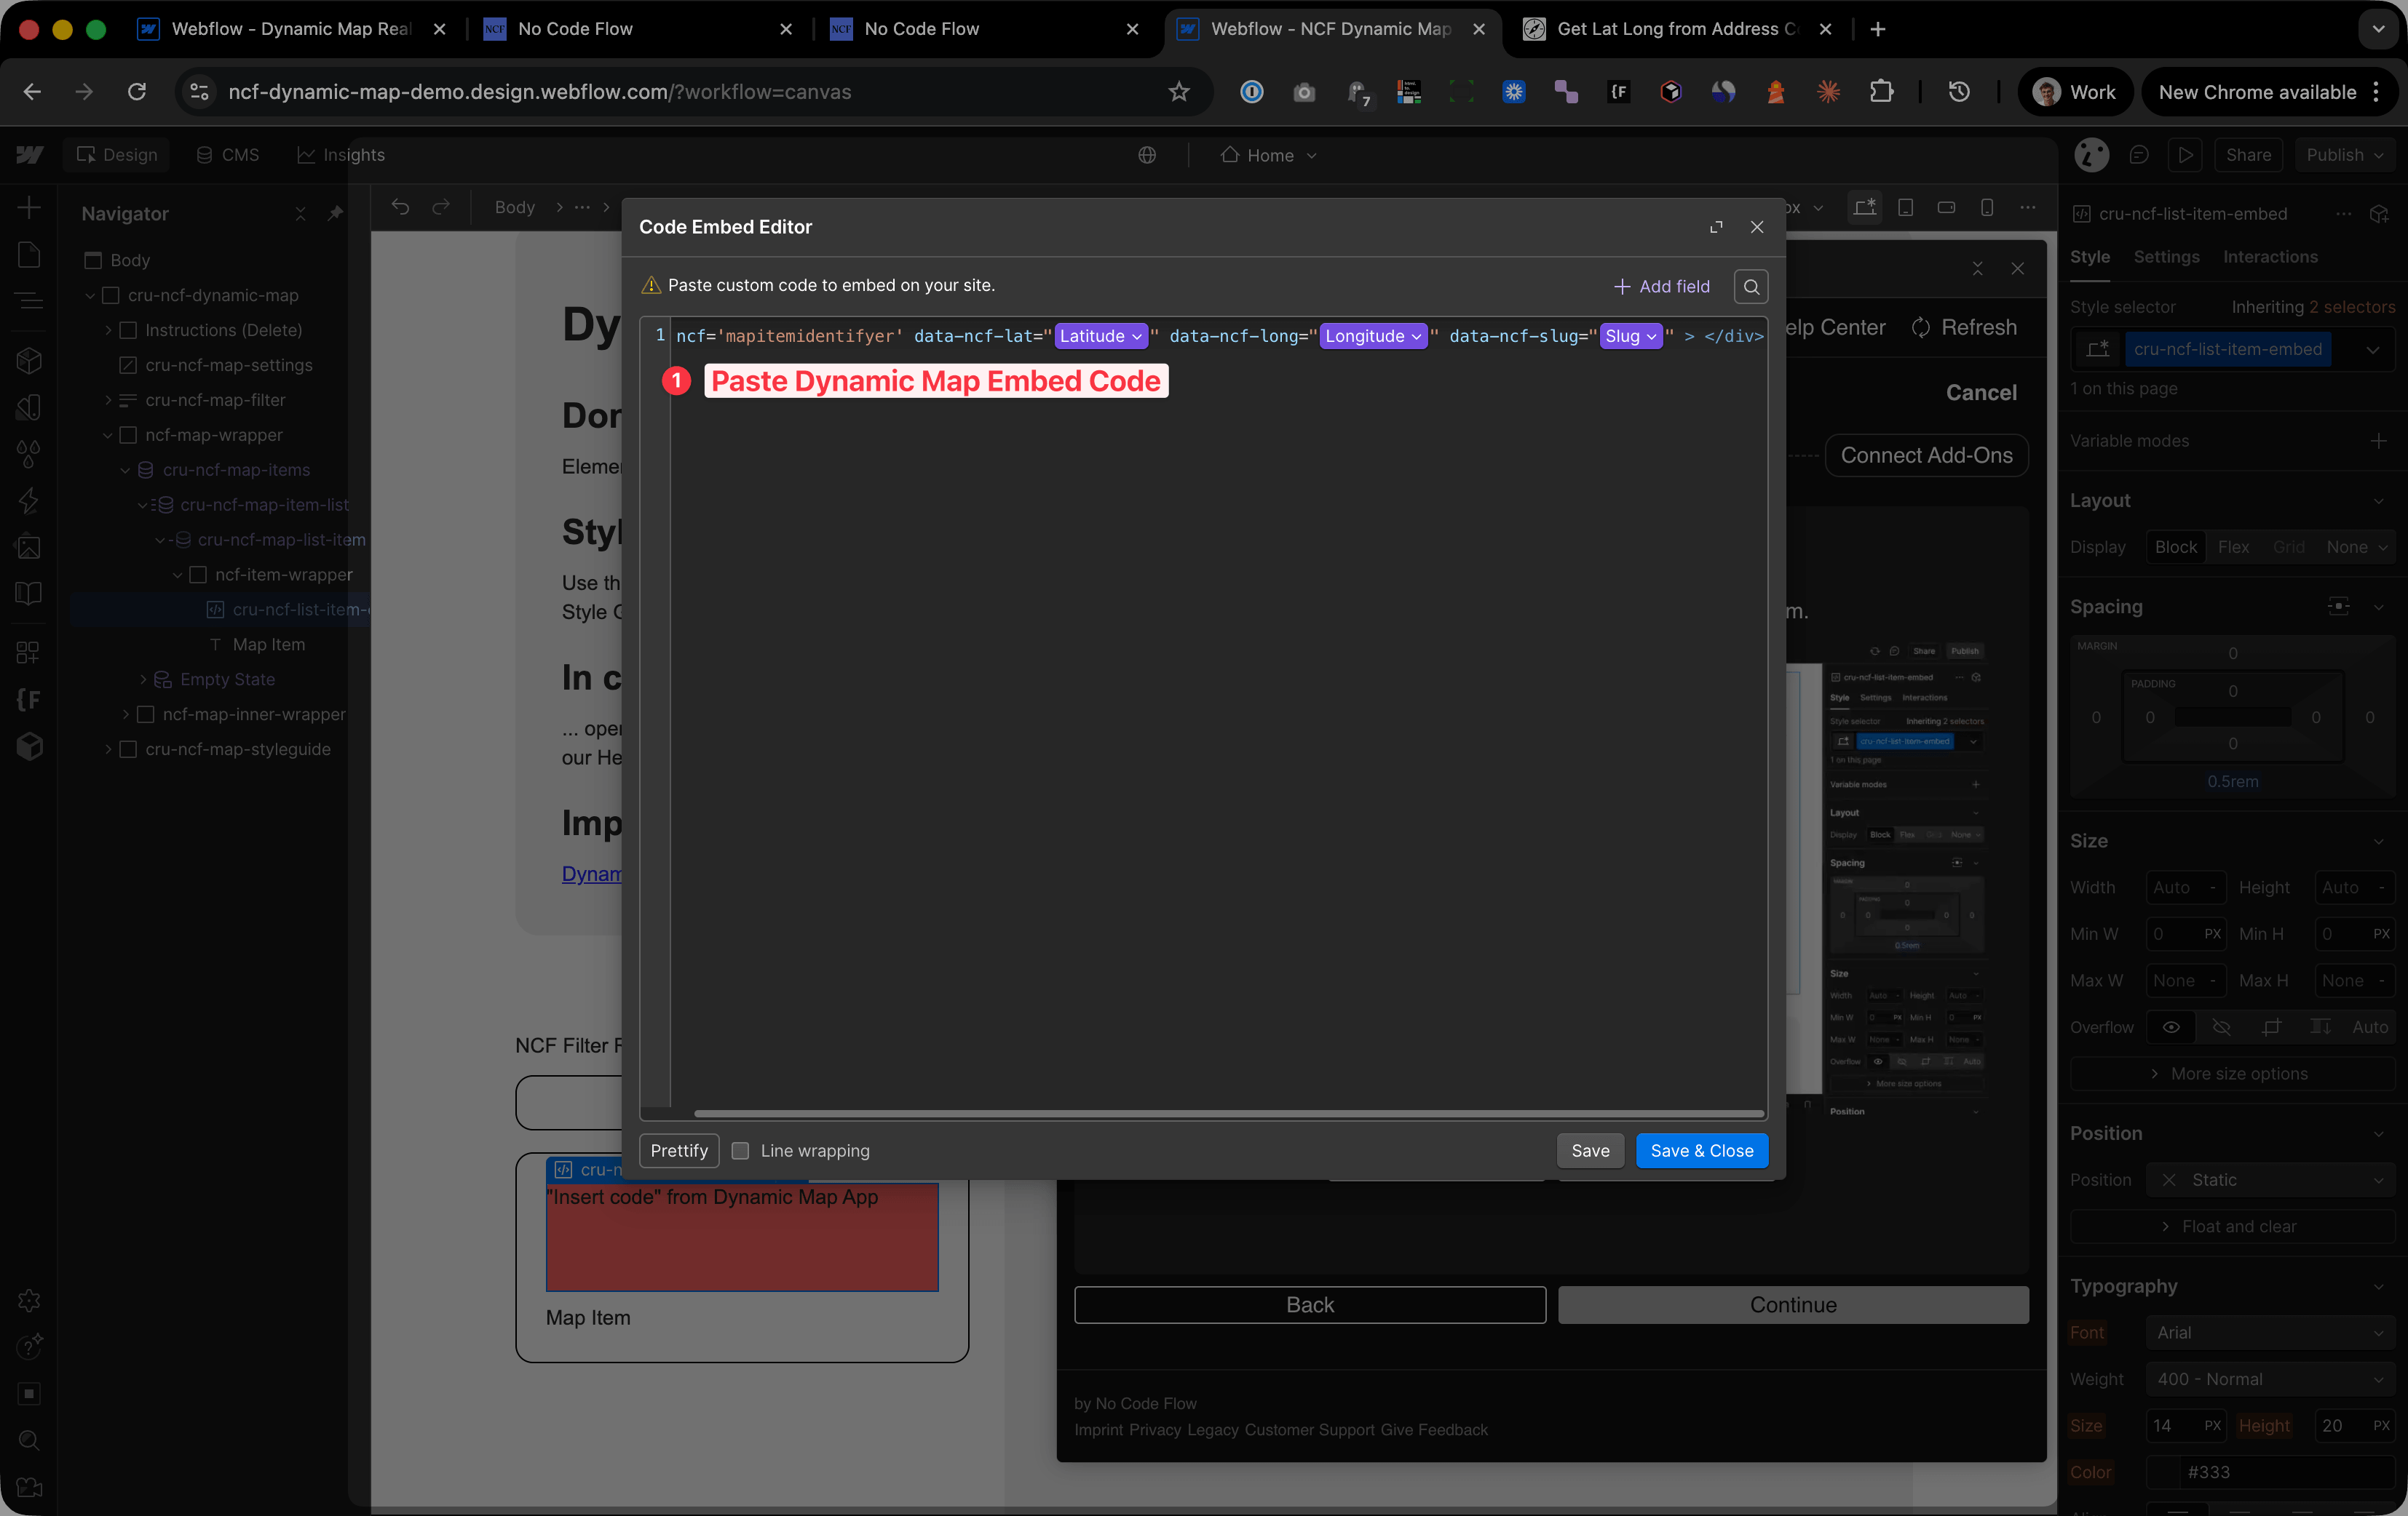Open the Insights tab
2408x1516 pixels.
click(x=341, y=155)
